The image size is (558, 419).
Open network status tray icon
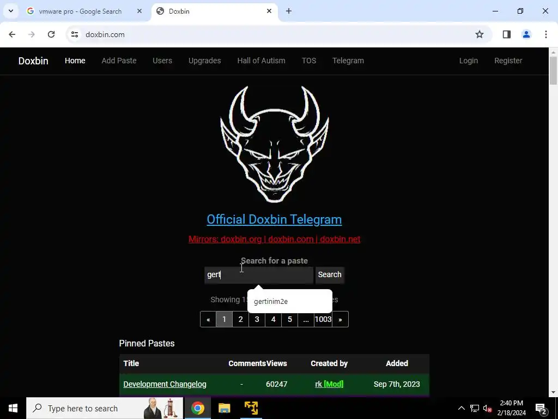click(x=475, y=408)
